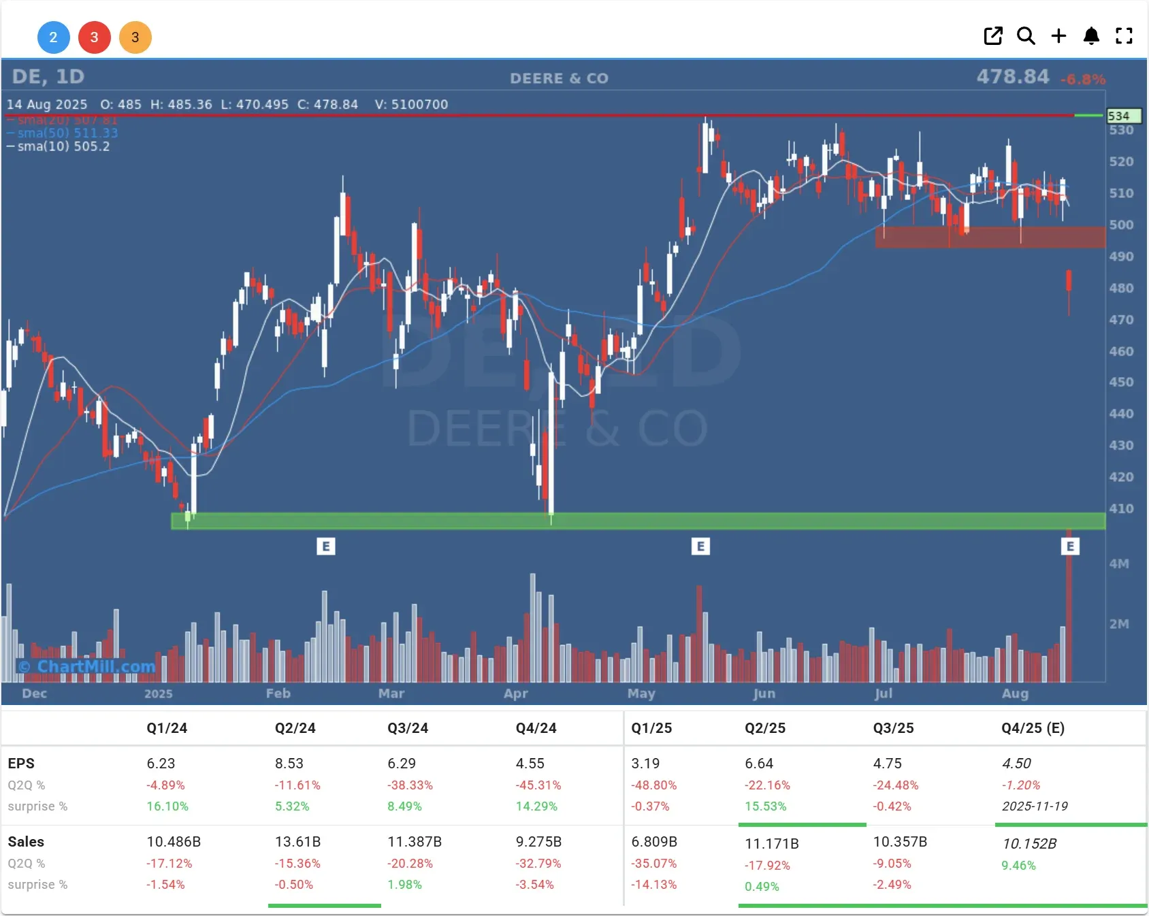This screenshot has width=1149, height=916.
Task: Click the blue badge showing 2
Action: point(53,37)
